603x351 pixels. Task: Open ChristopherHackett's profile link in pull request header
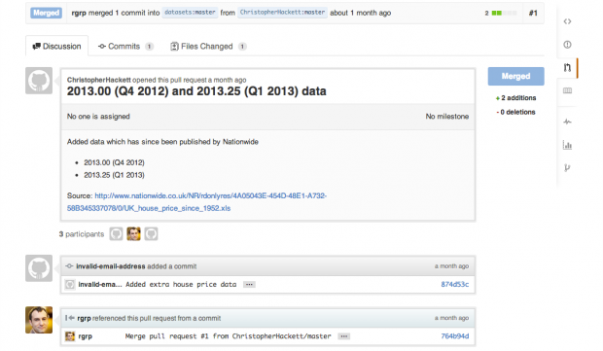99,80
